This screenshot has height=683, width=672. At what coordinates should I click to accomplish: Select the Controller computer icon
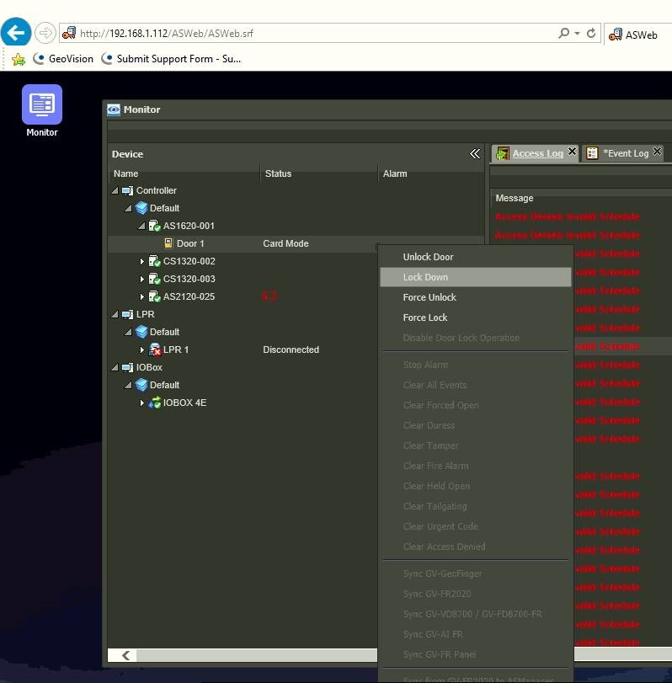pos(127,191)
